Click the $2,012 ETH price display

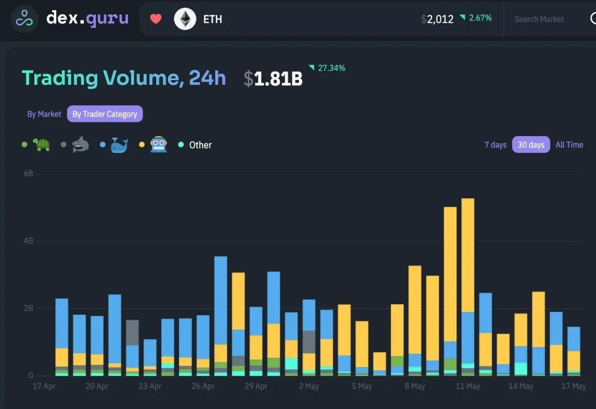click(x=438, y=19)
